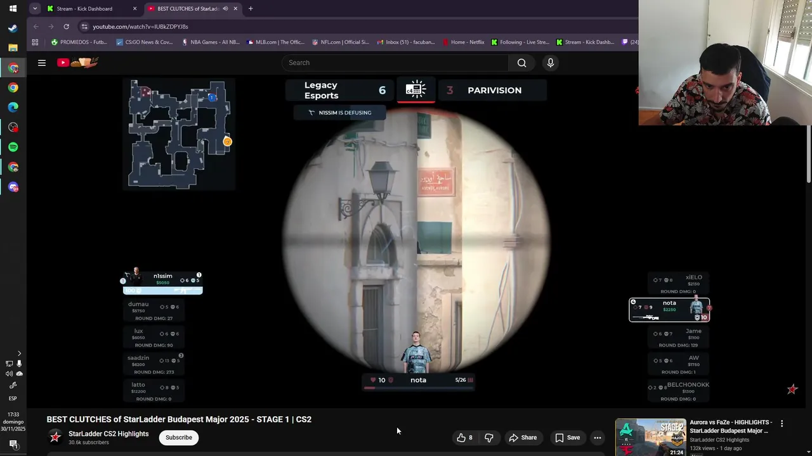
Task: Click video title BEST CLUTCHES of StarLadder
Action: click(179, 419)
